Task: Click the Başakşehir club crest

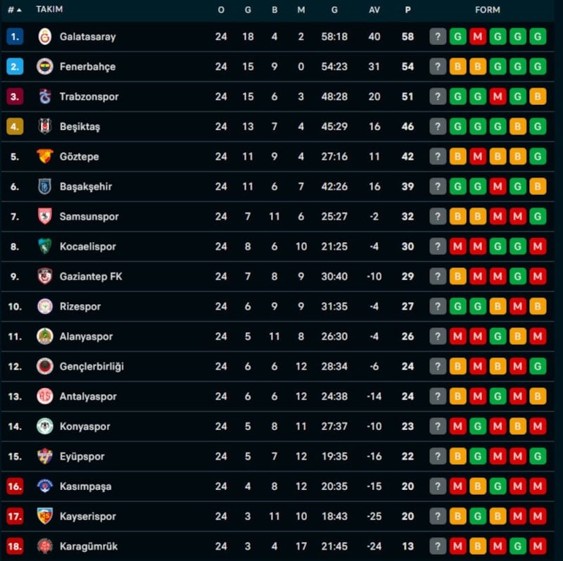Action: (x=45, y=187)
